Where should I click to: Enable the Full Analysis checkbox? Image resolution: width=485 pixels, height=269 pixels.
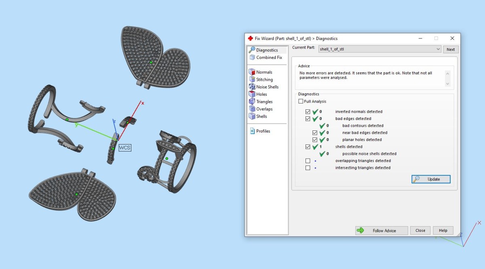coord(301,101)
